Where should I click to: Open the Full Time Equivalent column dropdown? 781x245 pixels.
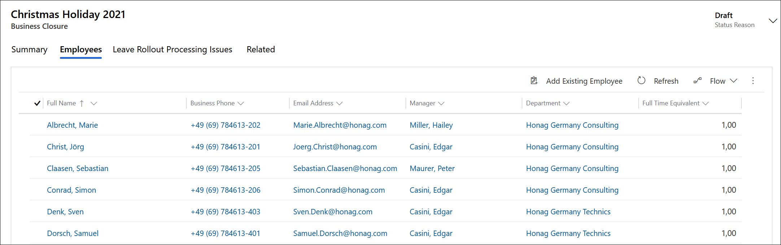tap(706, 104)
